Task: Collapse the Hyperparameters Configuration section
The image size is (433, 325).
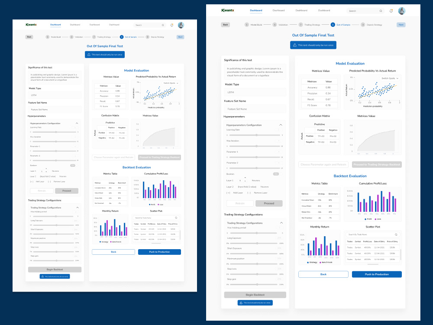Action: pyautogui.click(x=281, y=125)
